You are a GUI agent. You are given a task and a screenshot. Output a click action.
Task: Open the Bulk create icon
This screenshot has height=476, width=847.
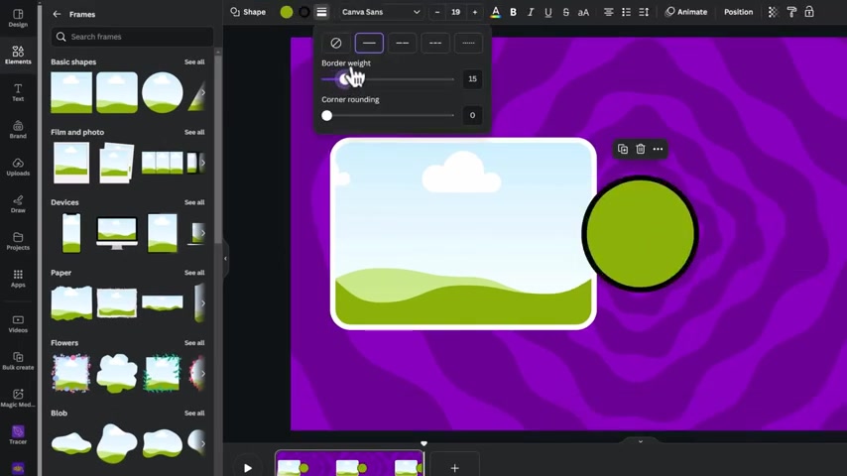(18, 361)
